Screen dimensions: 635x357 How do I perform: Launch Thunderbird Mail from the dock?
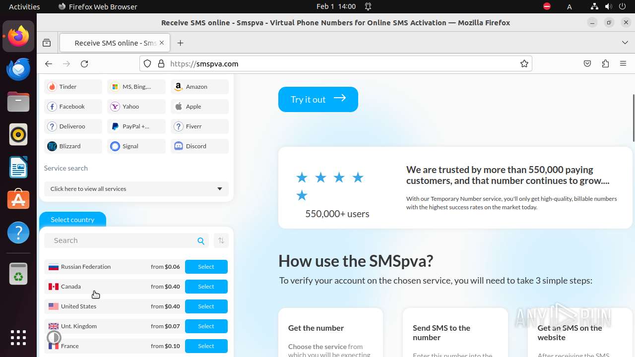18,69
